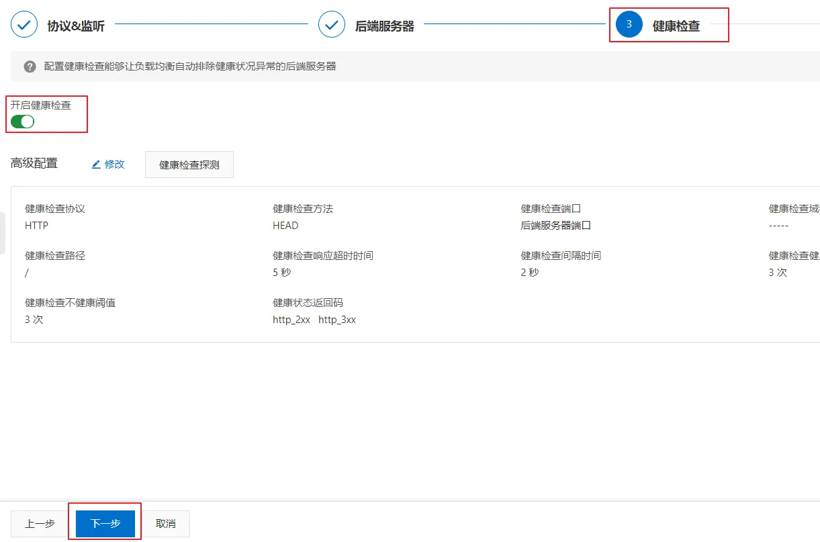
Task: Click the HTTP protocol value
Action: 36,226
